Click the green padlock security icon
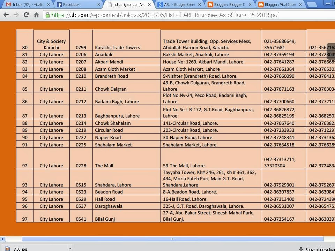Viewport: 335px width, 251px height. pos(47,15)
